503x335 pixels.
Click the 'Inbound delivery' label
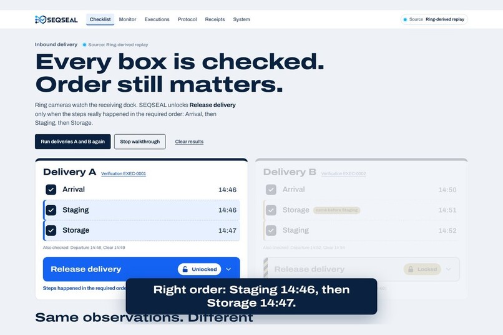click(x=56, y=44)
